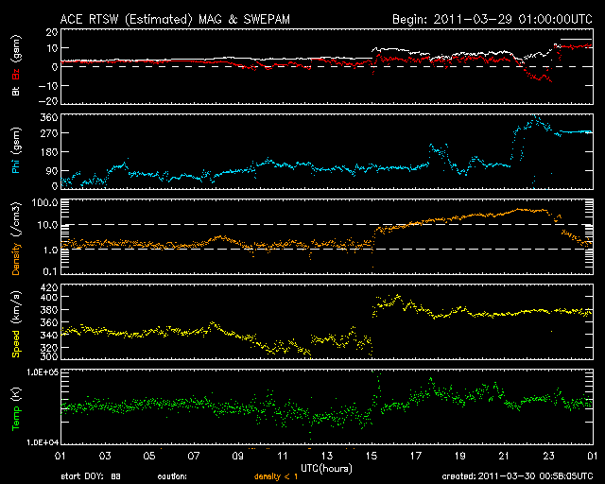Click the '07' hour label on the time axis
This screenshot has height=484, width=605.
(193, 457)
